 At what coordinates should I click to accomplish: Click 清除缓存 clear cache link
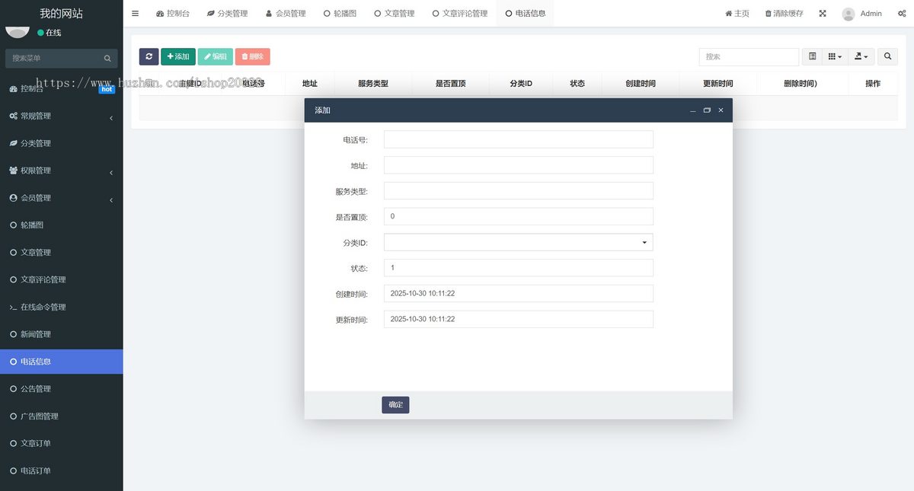tap(784, 13)
